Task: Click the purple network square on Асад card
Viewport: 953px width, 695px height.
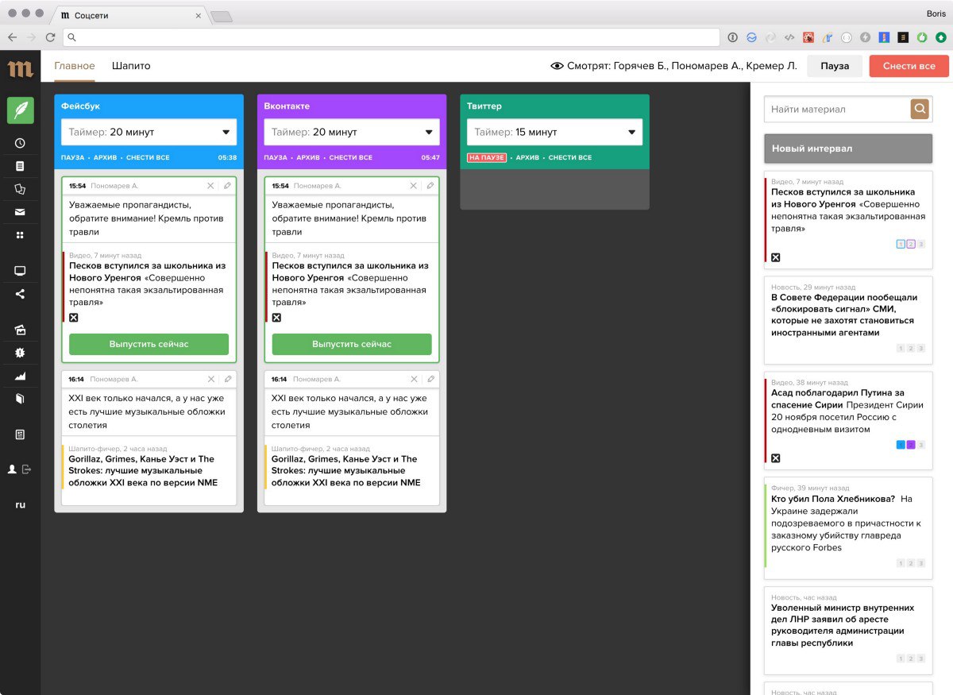Action: coord(911,445)
